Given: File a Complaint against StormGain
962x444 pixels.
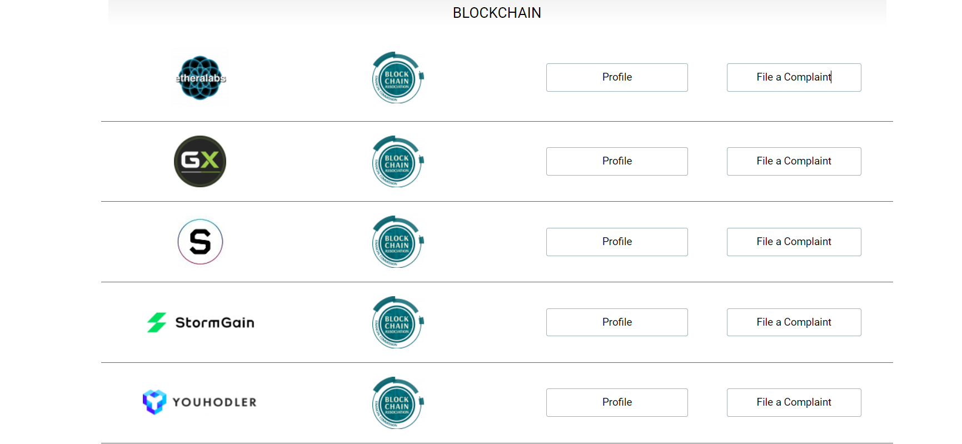Looking at the screenshot, I should [794, 322].
